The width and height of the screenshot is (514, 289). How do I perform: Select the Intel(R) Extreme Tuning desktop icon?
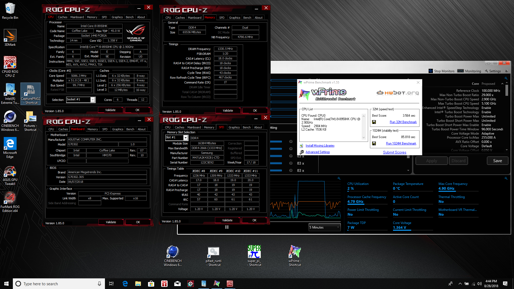[x=10, y=94]
